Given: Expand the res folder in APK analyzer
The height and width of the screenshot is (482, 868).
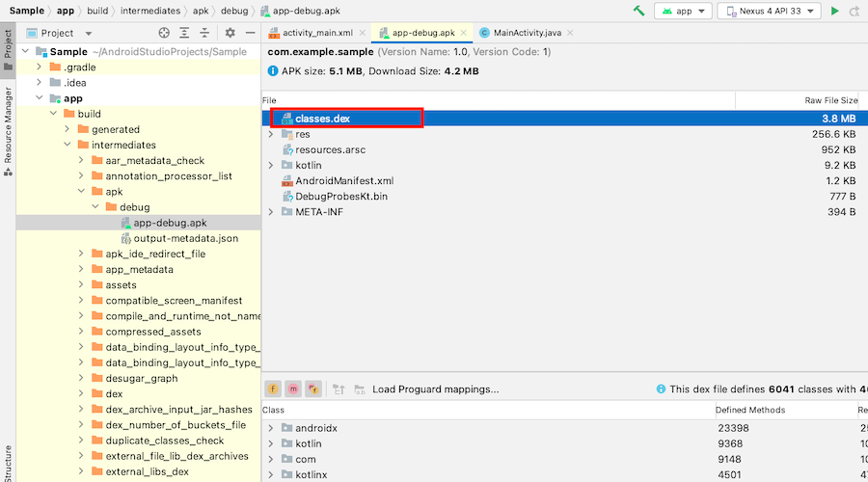Looking at the screenshot, I should pos(271,134).
